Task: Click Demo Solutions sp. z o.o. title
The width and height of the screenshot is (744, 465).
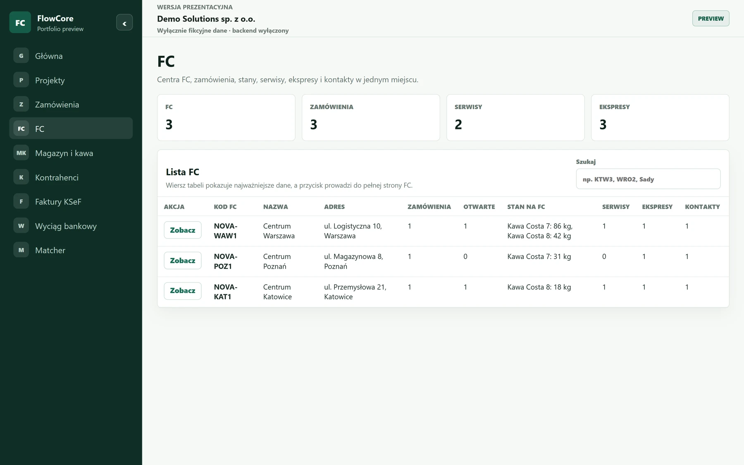Action: click(206, 19)
